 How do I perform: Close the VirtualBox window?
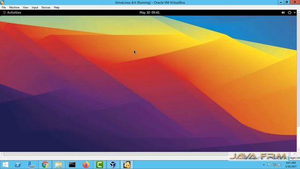295,2
